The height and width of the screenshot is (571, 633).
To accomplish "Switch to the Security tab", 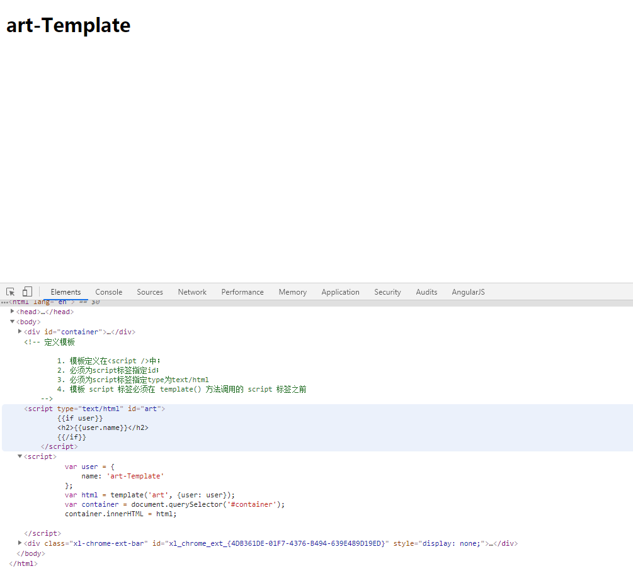I will (x=387, y=292).
